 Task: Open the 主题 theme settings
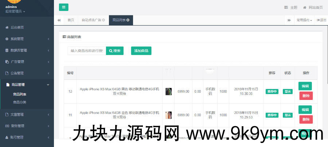[x=291, y=7]
